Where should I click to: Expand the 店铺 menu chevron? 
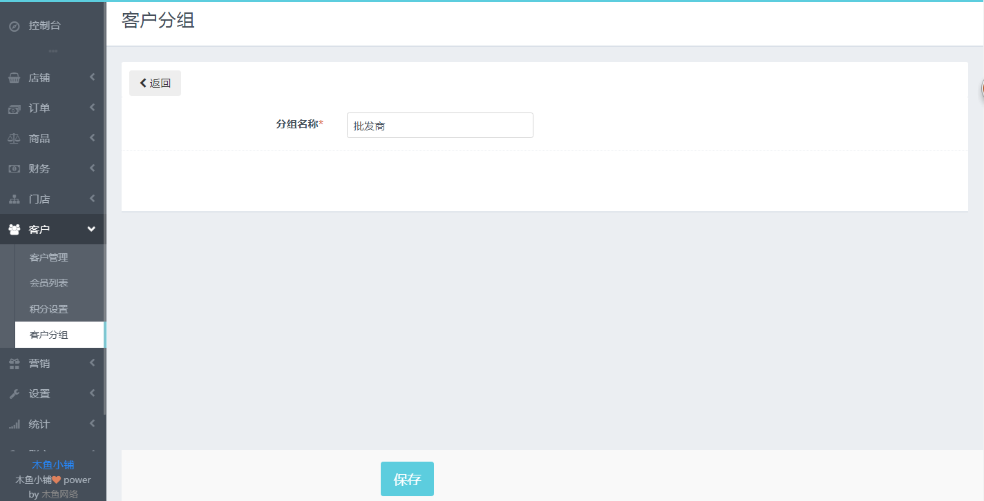point(92,77)
